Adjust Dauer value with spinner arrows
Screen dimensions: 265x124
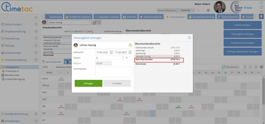[123, 58]
